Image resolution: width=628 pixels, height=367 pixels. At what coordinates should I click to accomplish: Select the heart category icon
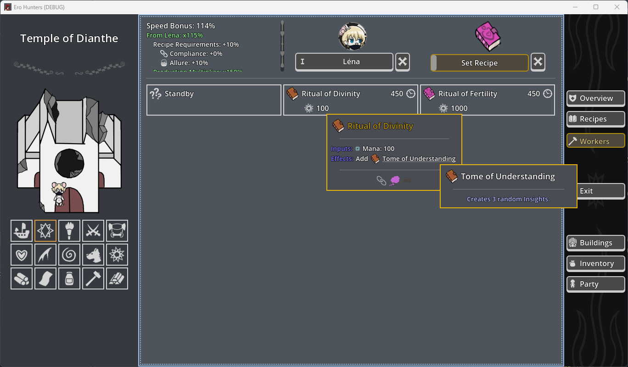[22, 255]
